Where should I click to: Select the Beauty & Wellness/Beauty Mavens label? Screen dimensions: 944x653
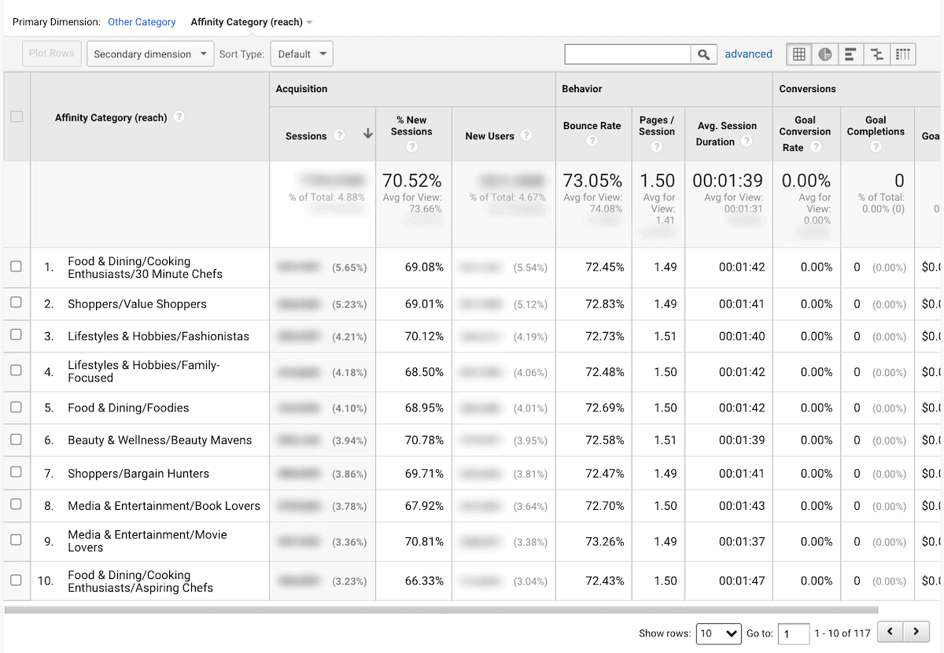coord(160,440)
